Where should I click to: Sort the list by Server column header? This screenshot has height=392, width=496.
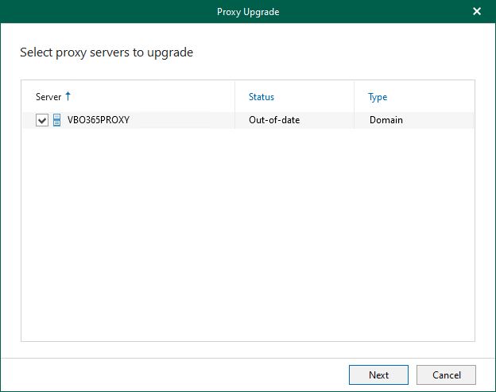coord(48,97)
